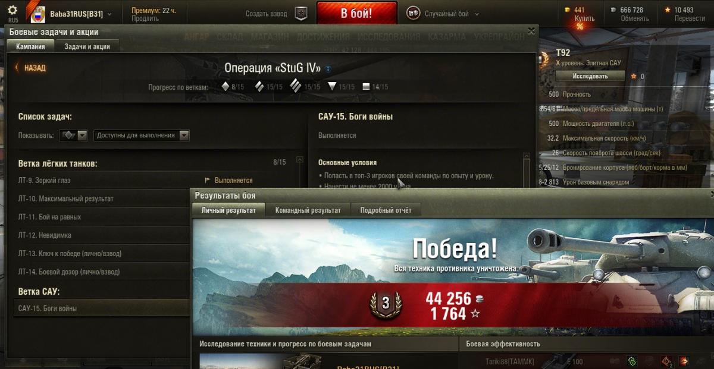Open the 'Подробный отчёт' tab
Image resolution: width=714 pixels, height=369 pixels.
click(386, 210)
